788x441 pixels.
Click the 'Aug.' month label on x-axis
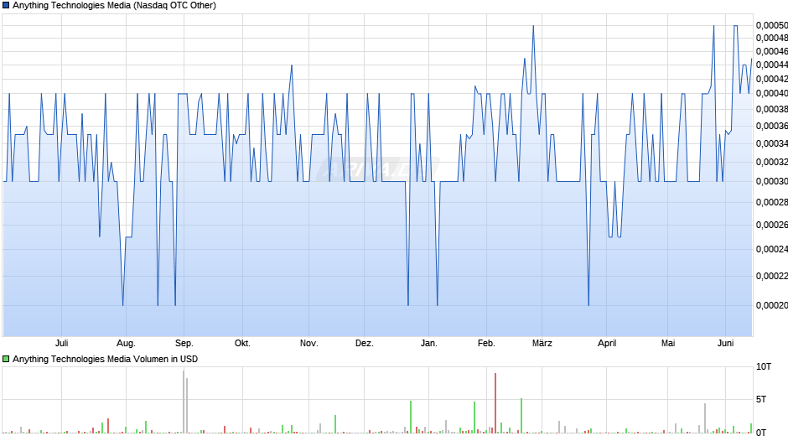point(126,343)
